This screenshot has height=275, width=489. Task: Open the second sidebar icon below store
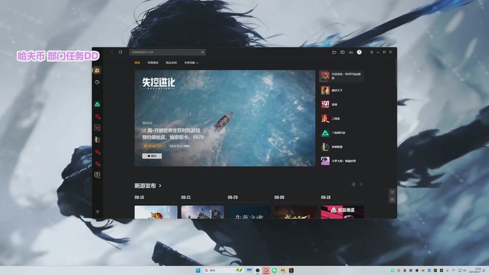97,82
